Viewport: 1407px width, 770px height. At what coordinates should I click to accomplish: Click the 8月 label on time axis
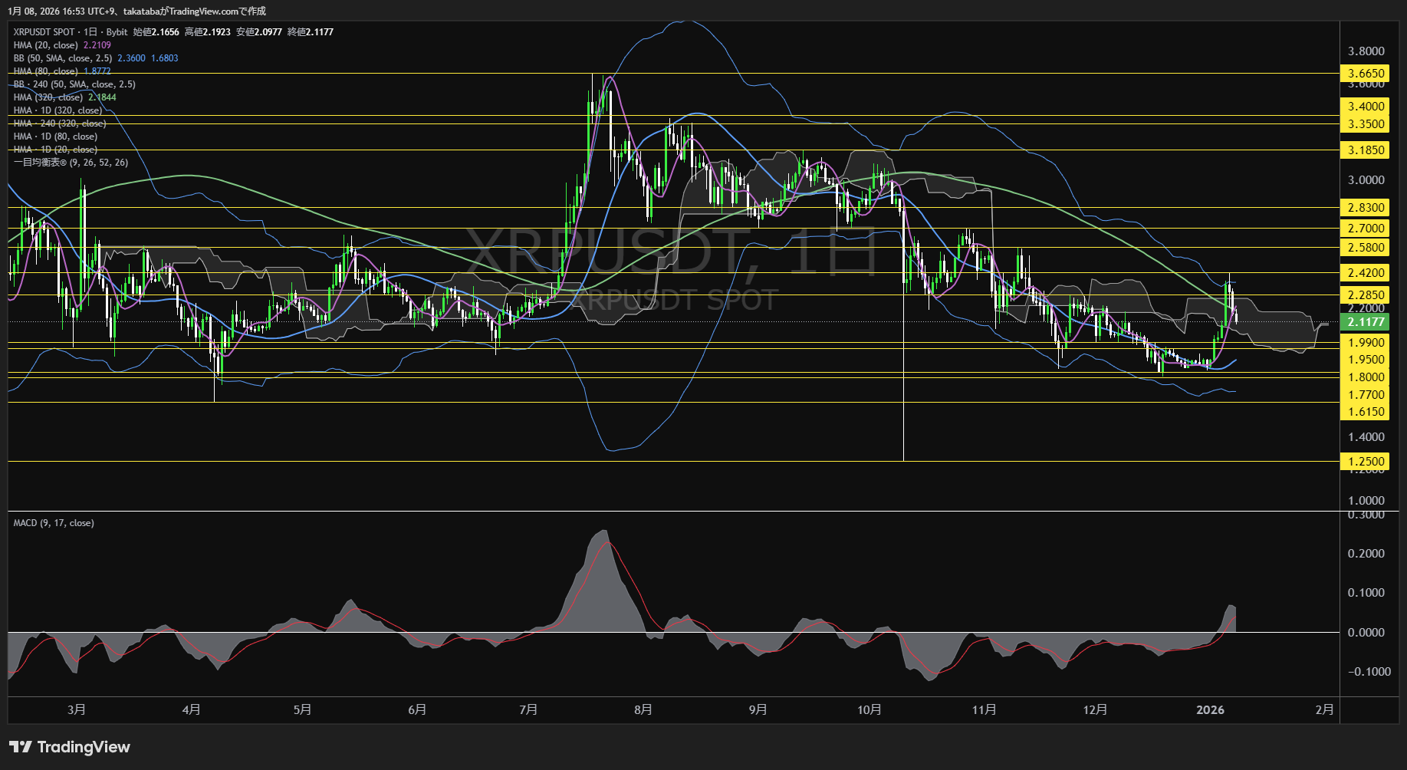[643, 709]
